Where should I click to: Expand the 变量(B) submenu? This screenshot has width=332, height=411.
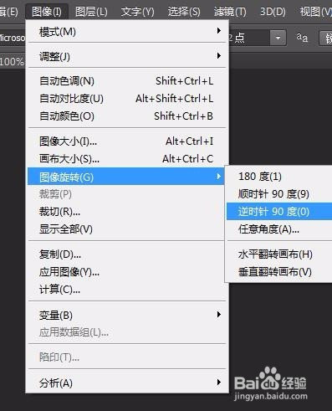coord(127,315)
